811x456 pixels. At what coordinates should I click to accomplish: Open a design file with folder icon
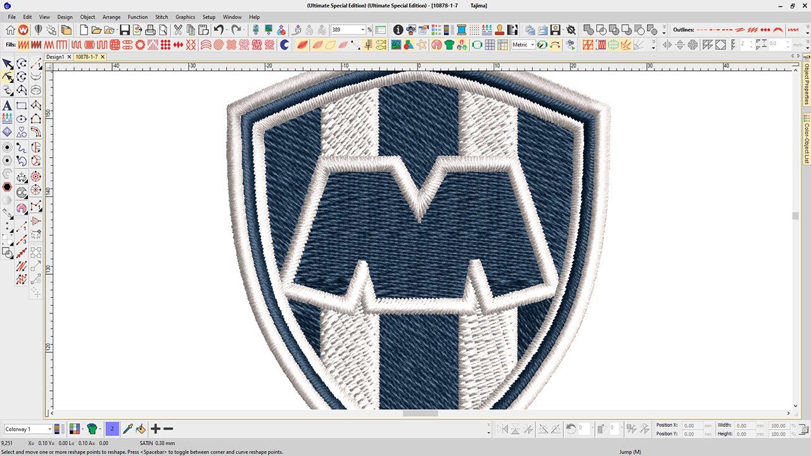click(96, 30)
